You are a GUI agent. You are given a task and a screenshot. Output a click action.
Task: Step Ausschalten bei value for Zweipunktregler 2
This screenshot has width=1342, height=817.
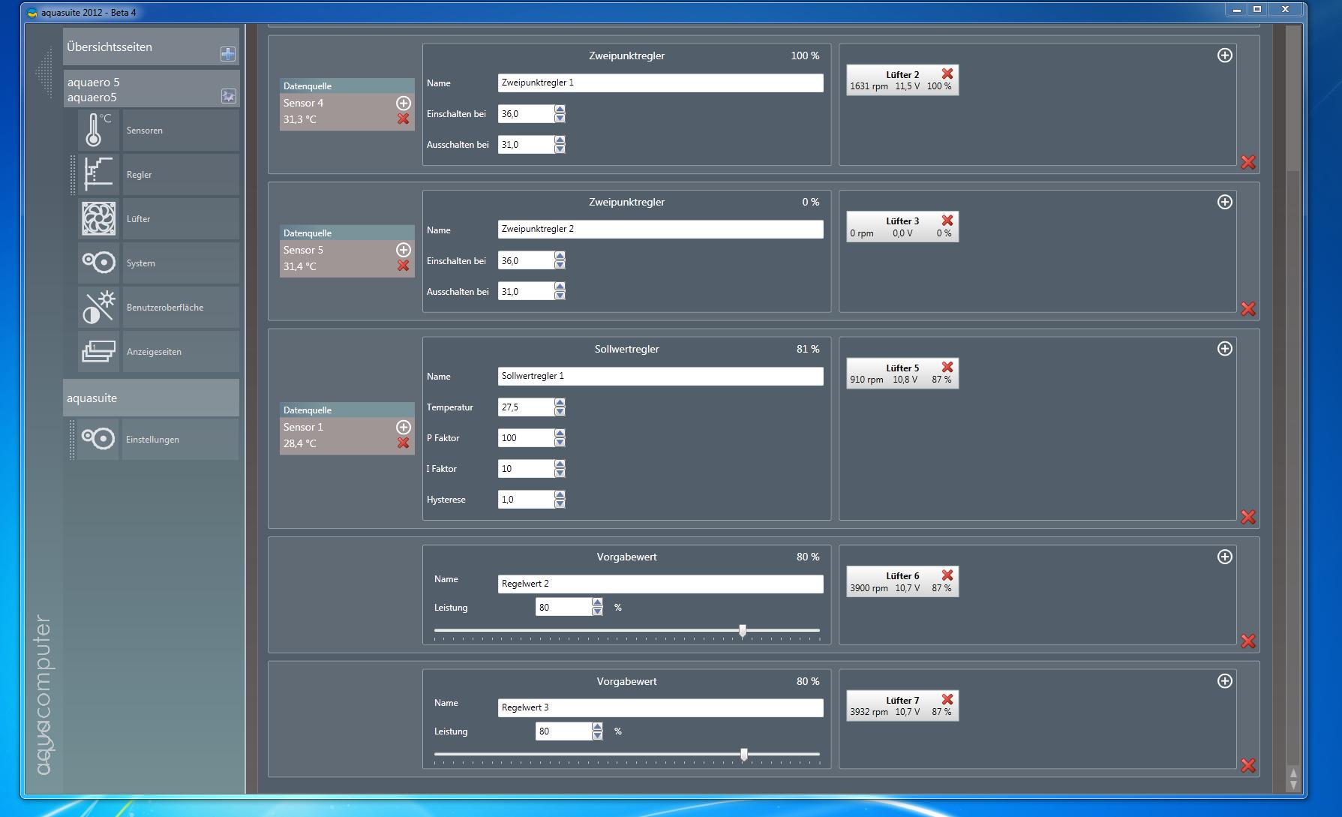560,292
